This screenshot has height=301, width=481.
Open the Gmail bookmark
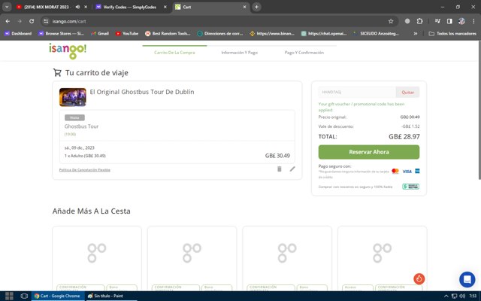pos(100,33)
